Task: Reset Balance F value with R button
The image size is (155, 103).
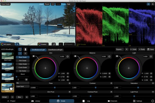Action: pyautogui.click(x=109, y=73)
